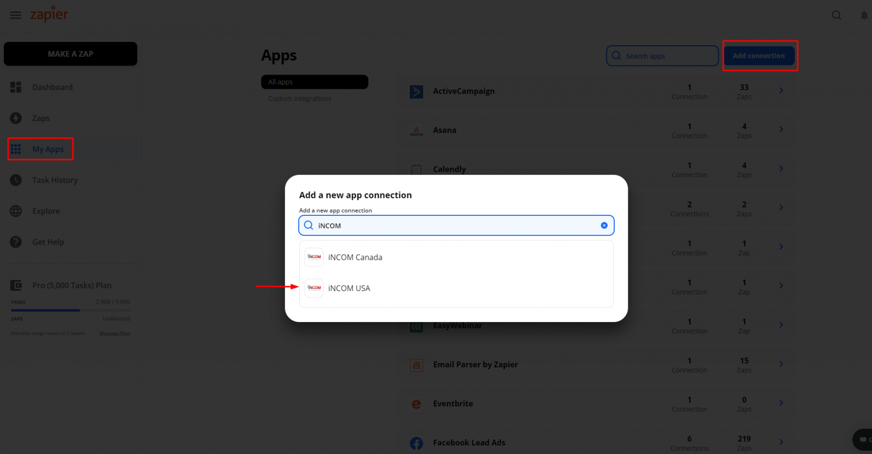Click the Facebook Lead Ads icon

point(416,443)
